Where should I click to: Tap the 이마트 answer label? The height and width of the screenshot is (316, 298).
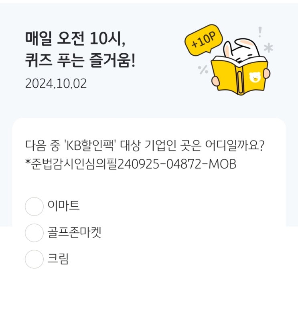(x=63, y=206)
